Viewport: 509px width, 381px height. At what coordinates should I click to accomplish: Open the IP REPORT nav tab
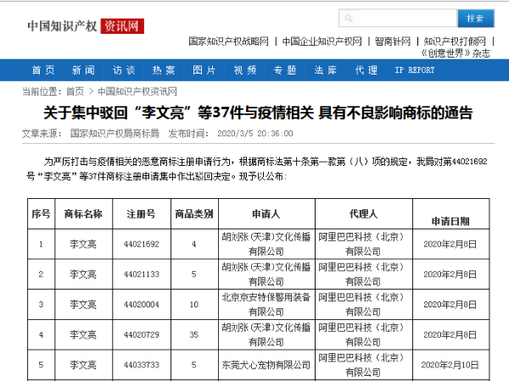(x=415, y=70)
